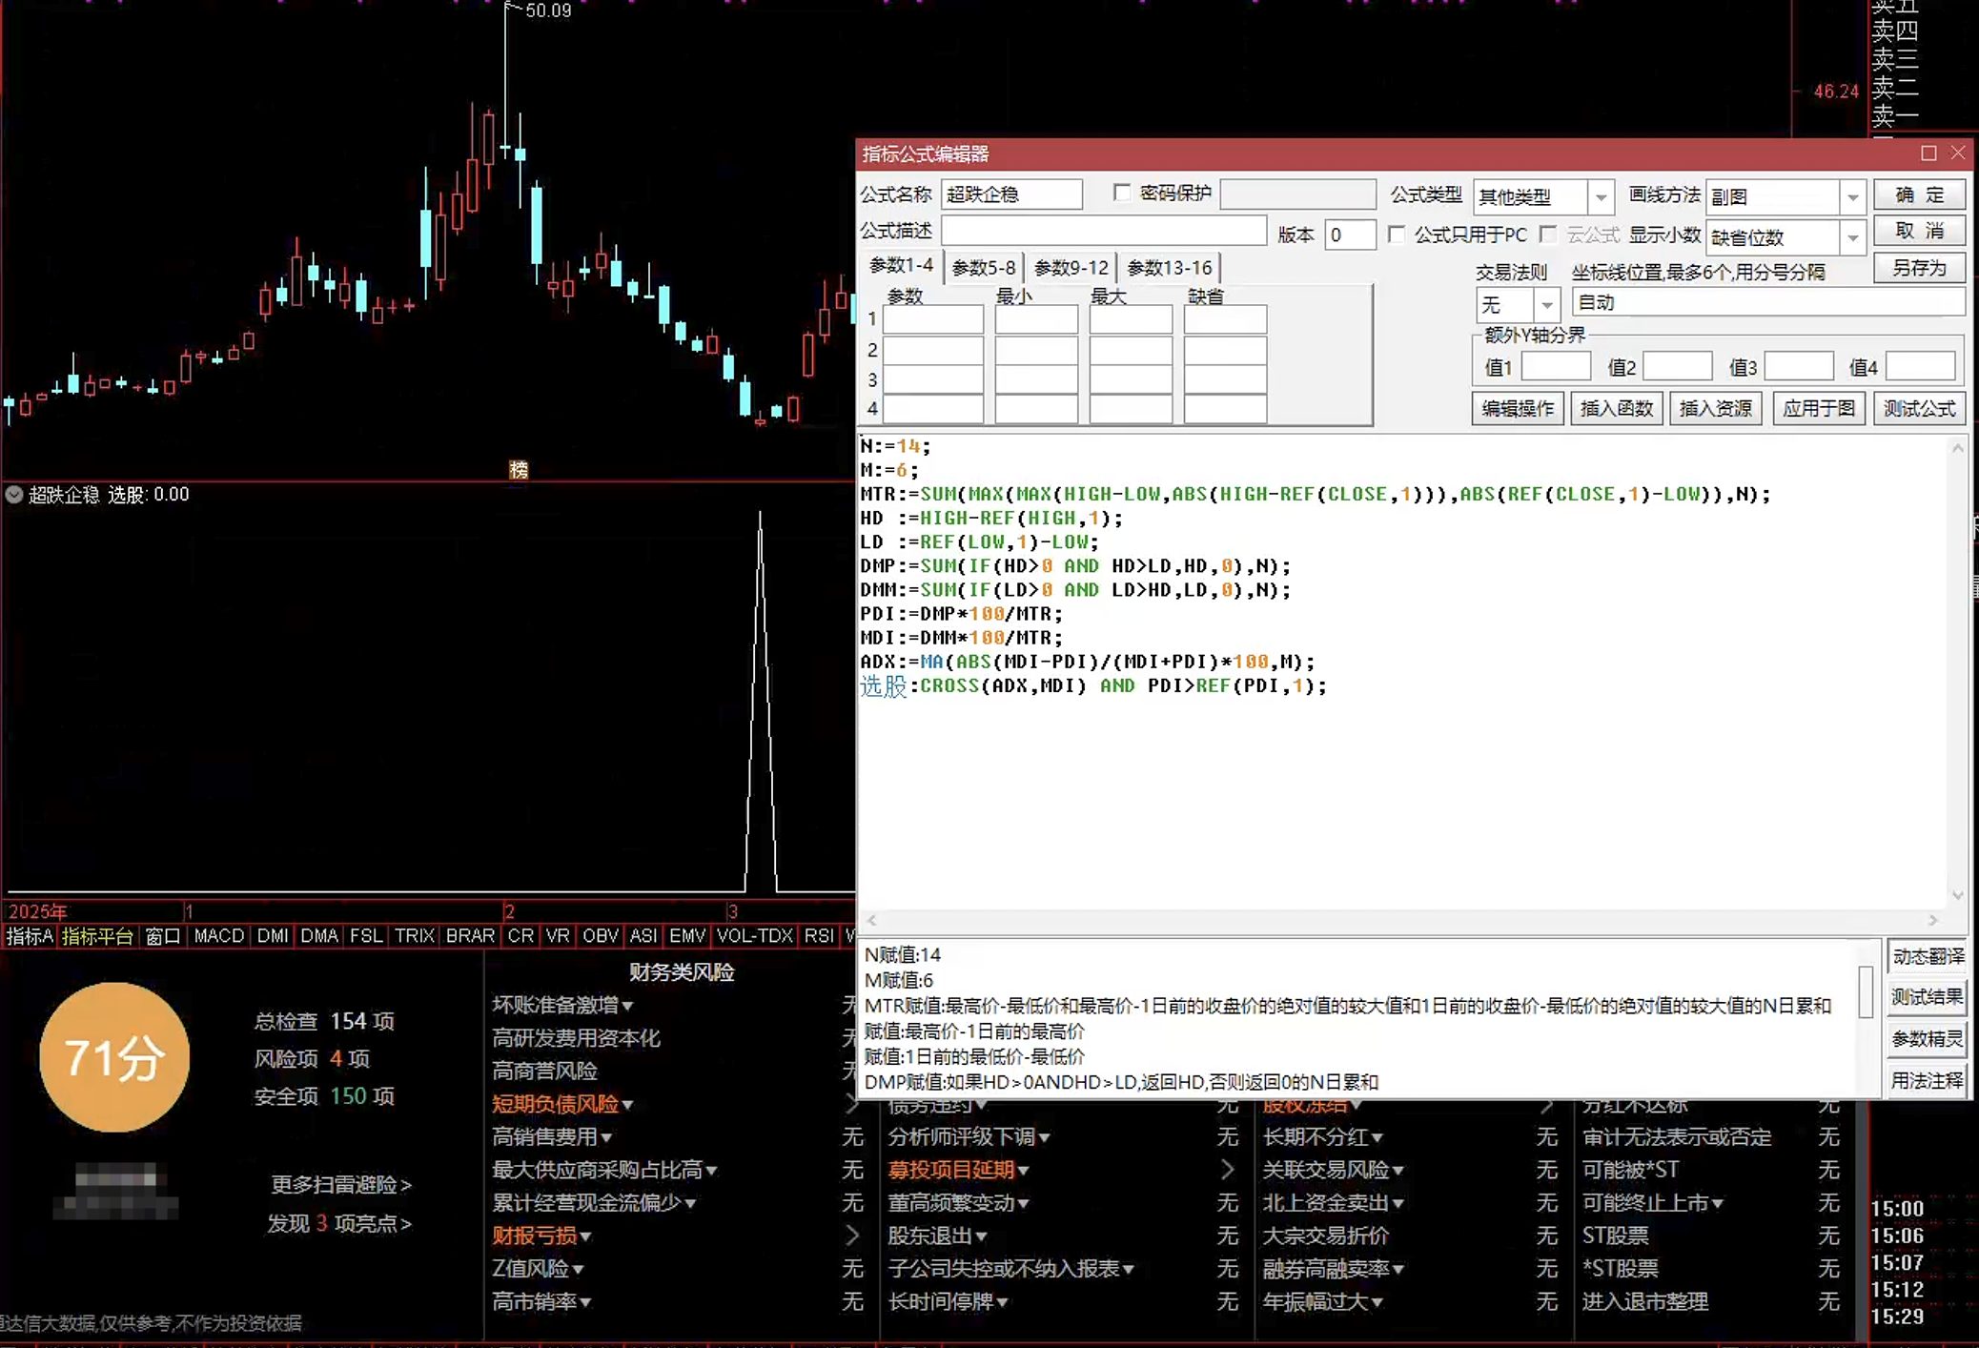Open 画线方法 dropdown
Viewport: 1979px width, 1348px height.
1852,197
